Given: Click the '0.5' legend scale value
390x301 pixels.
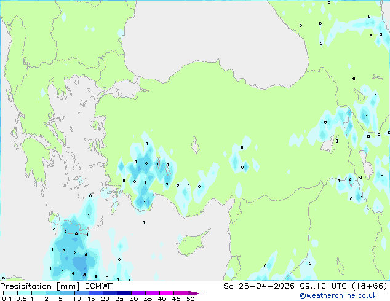Looking at the screenshot, I should (22, 299).
